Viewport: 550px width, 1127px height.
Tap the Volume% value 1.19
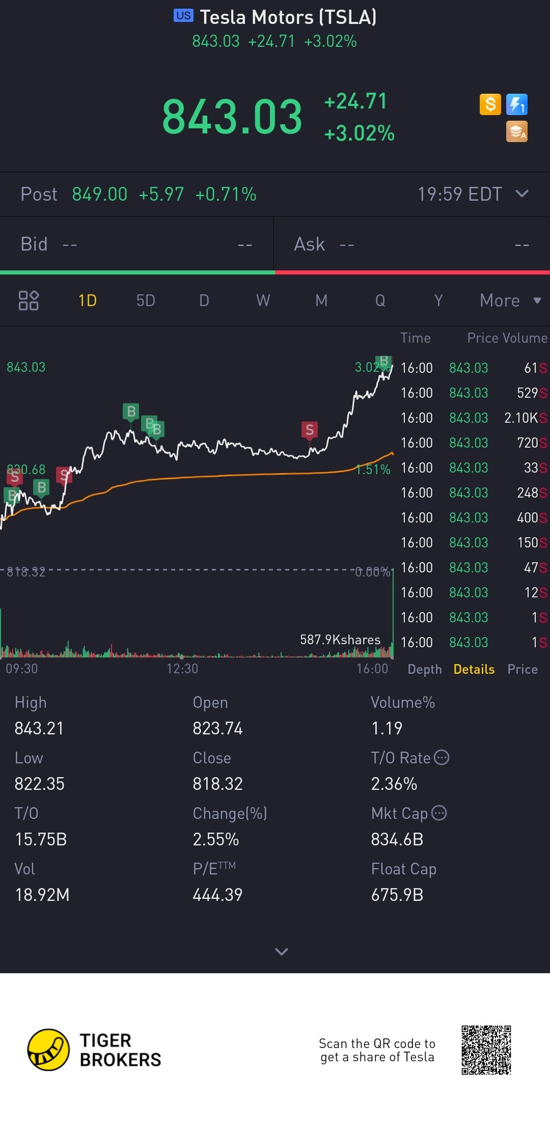point(387,728)
